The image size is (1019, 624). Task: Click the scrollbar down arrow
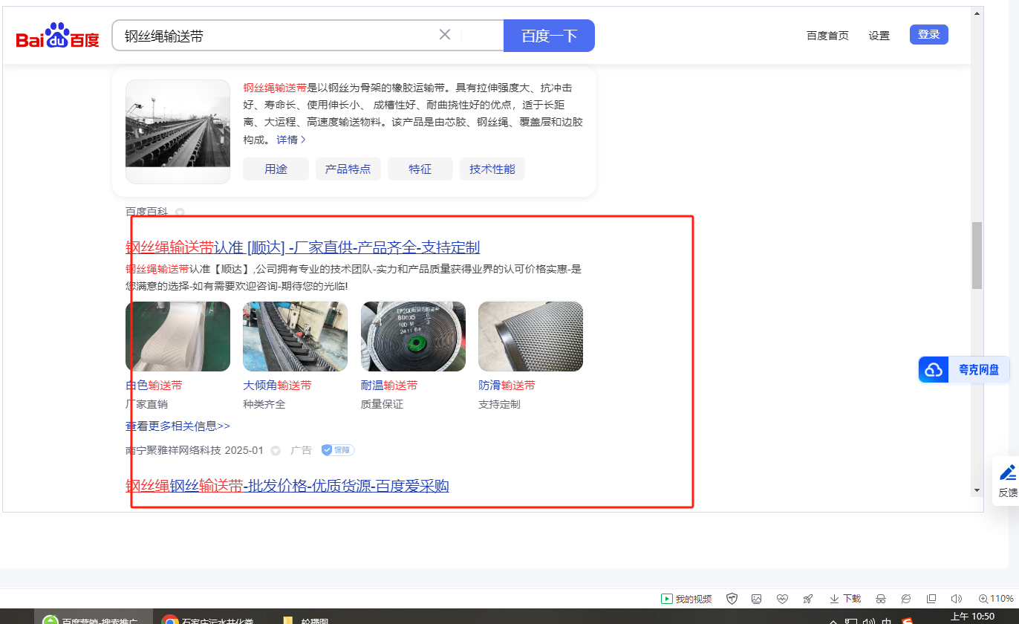pos(977,490)
